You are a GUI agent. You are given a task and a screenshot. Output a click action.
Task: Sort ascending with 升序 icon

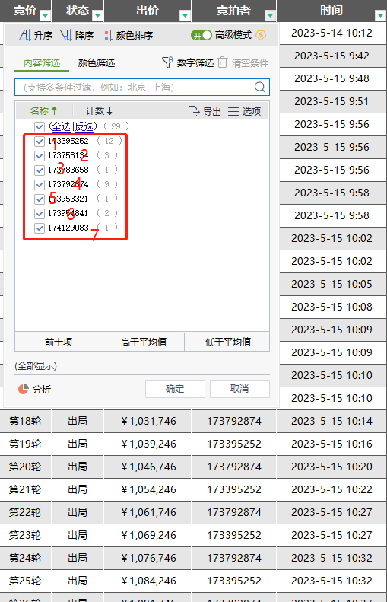(25, 35)
